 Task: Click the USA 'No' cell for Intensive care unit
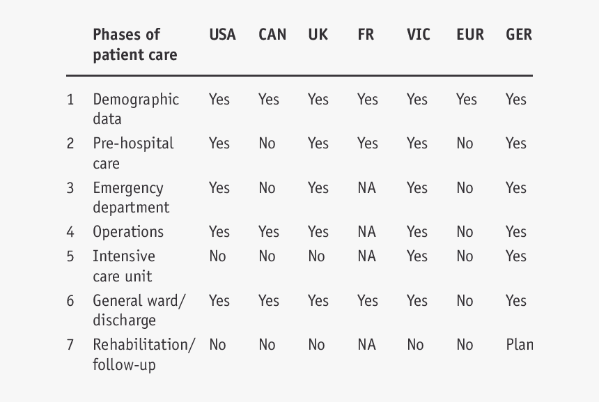[217, 256]
